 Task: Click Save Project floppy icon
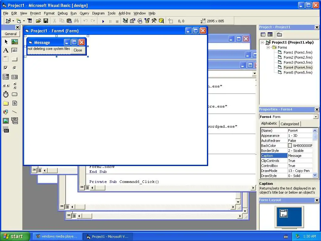click(46, 21)
